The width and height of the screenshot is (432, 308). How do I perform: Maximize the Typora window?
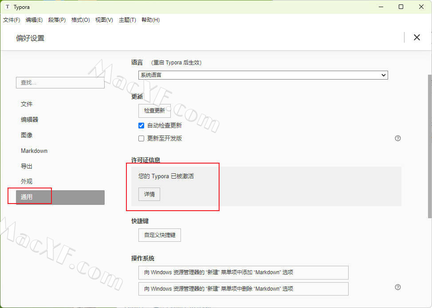click(401, 7)
